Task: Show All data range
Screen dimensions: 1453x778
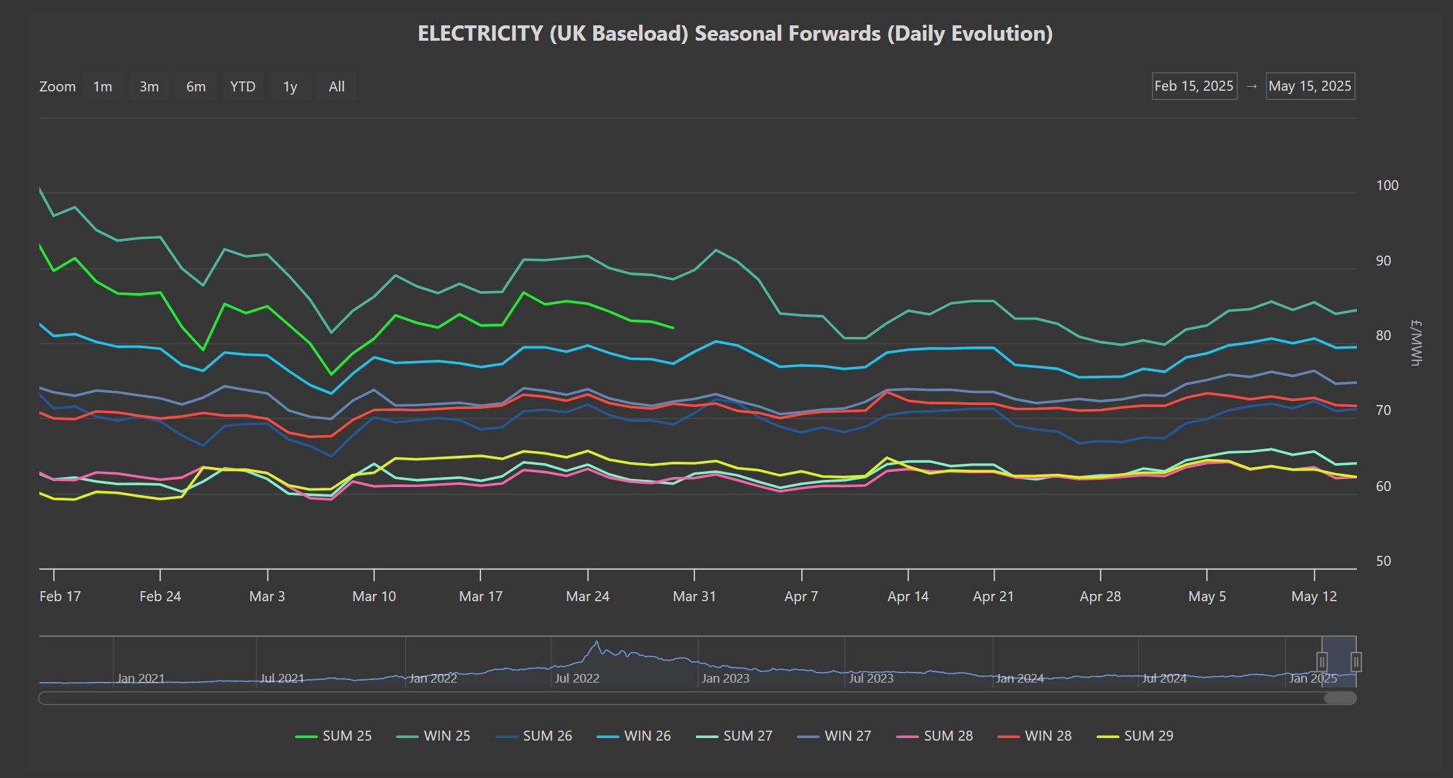Action: [x=337, y=87]
